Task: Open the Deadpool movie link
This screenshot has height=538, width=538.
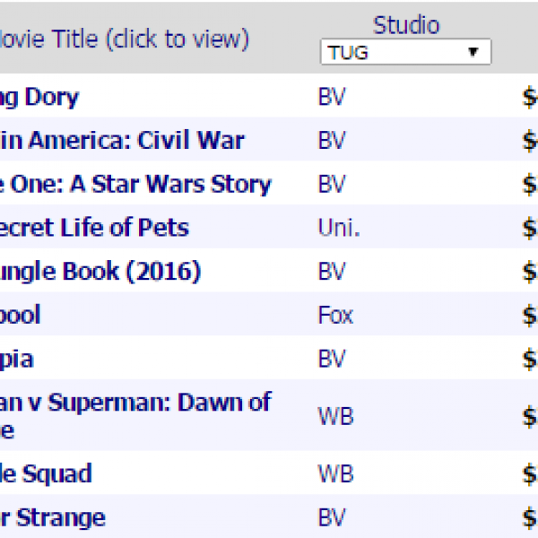Action: click(x=22, y=316)
